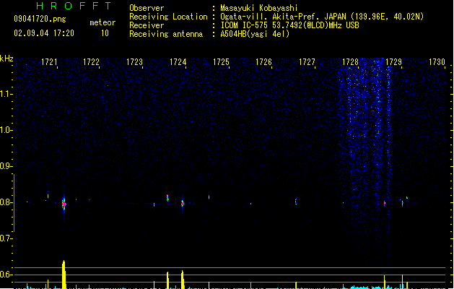Click frequency axis label 1.1
Viewport: 454px width, 289px height.
click(x=6, y=94)
